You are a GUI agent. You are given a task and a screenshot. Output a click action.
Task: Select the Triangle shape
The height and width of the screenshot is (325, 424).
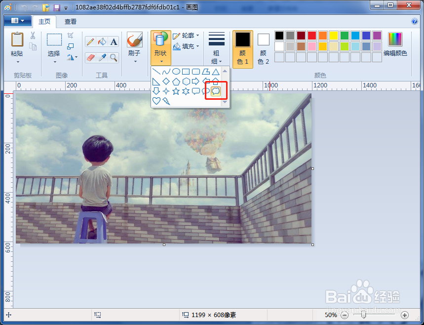tap(216, 72)
